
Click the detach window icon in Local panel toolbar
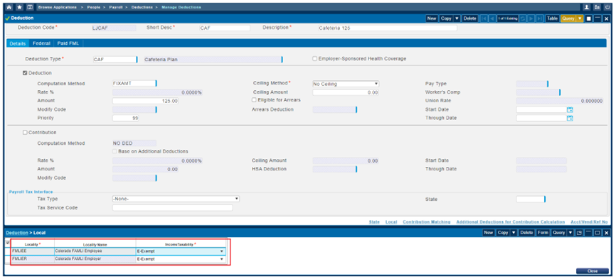[579, 233]
